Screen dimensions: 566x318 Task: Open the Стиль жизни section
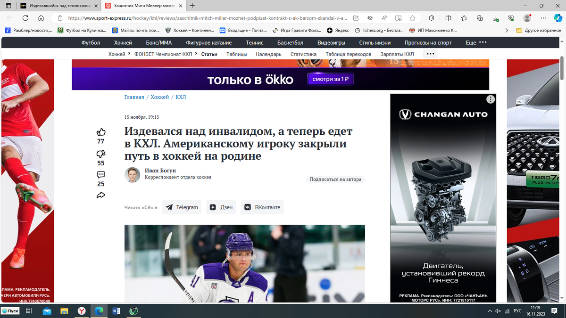(375, 42)
